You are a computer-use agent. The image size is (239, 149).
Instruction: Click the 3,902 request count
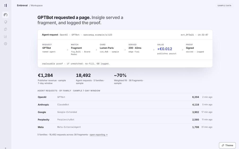[195, 112]
